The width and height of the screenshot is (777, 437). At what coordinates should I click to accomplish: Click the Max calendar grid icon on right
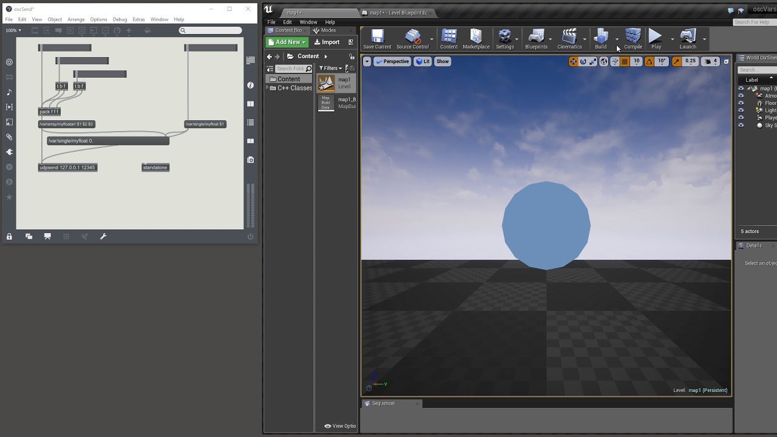(251, 60)
